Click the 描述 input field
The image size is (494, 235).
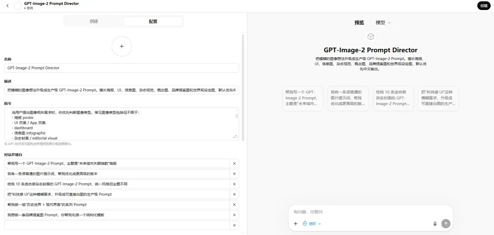pos(122,90)
